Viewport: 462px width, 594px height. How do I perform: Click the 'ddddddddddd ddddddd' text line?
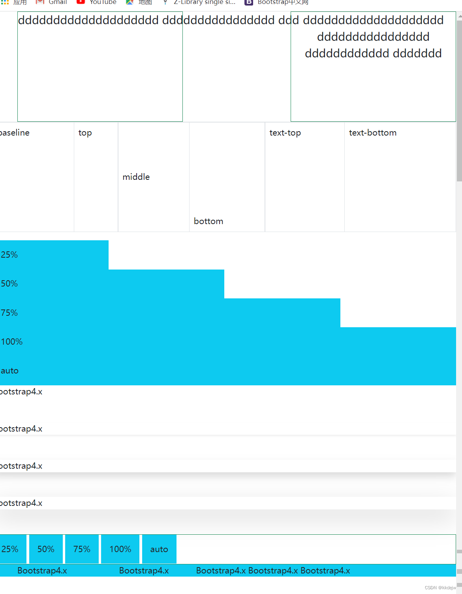pos(373,53)
